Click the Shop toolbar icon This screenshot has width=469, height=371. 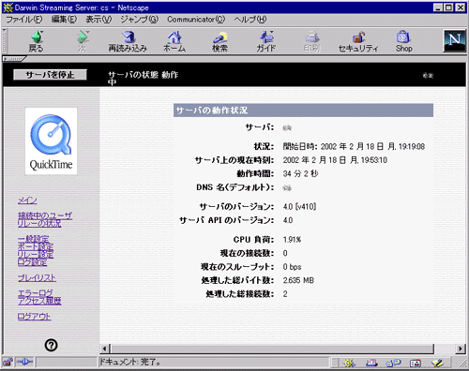pyautogui.click(x=403, y=41)
